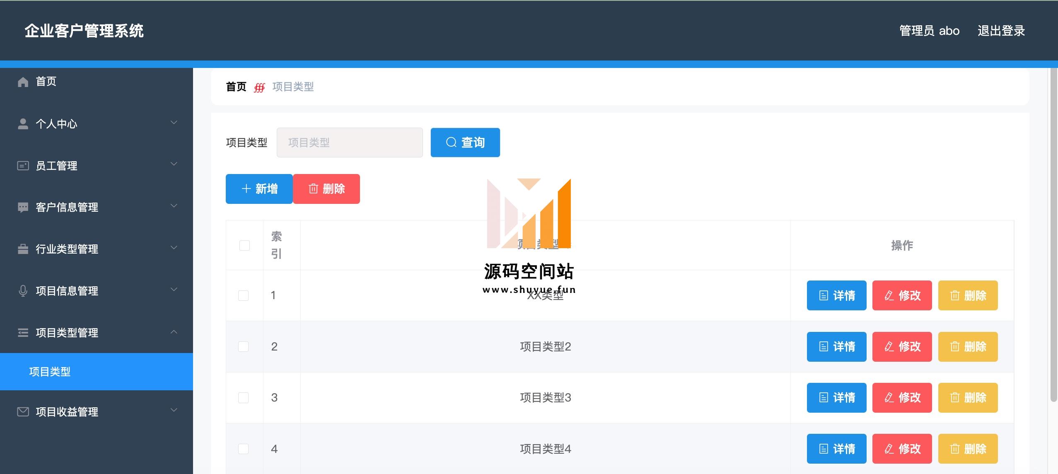Viewport: 1058px width, 474px height.
Task: Click the 企业客户管理系统 title
Action: tap(84, 31)
